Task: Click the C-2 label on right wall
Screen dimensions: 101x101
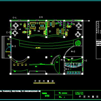Action: [x=85, y=60]
